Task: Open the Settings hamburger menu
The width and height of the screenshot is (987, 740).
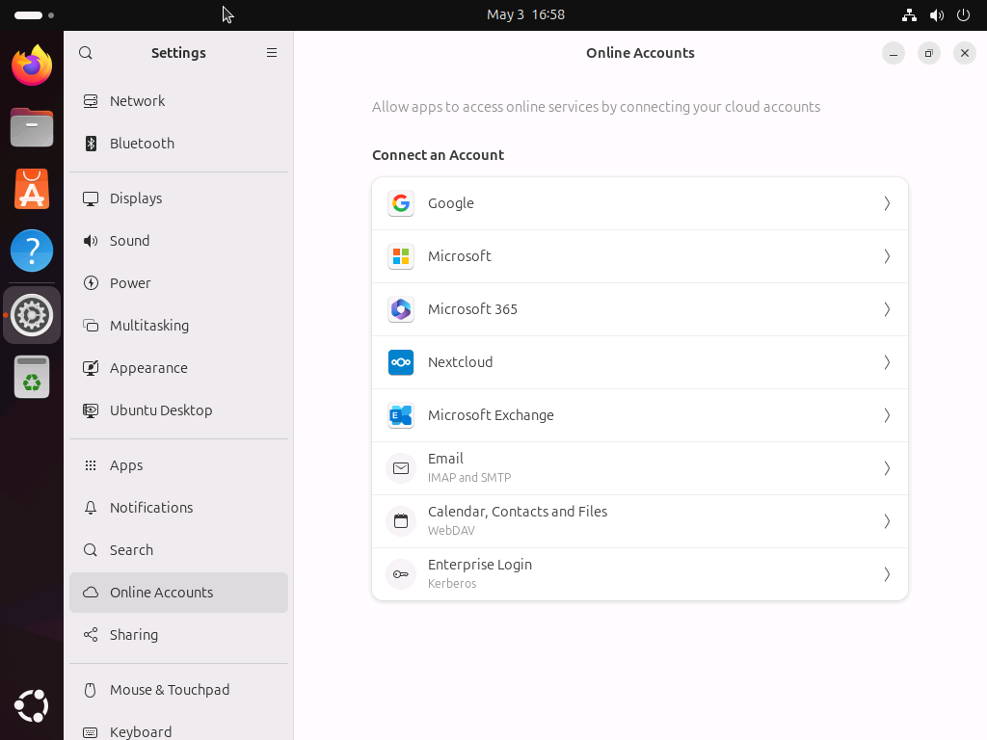Action: (271, 53)
